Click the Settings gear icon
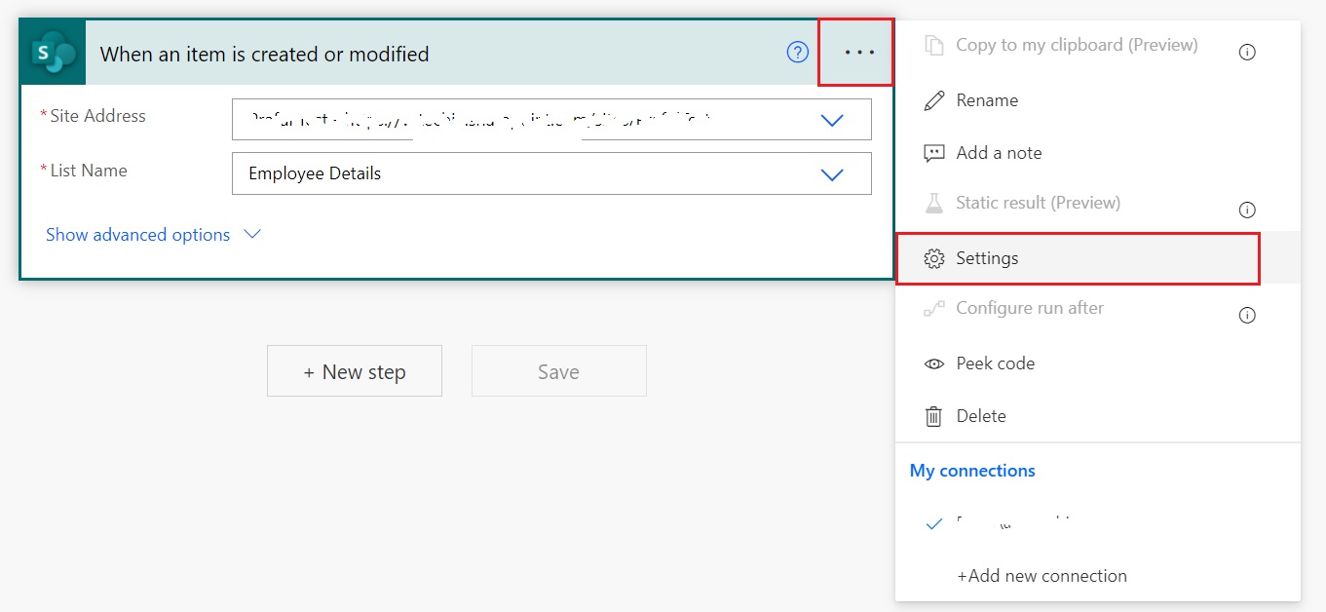 click(x=934, y=257)
